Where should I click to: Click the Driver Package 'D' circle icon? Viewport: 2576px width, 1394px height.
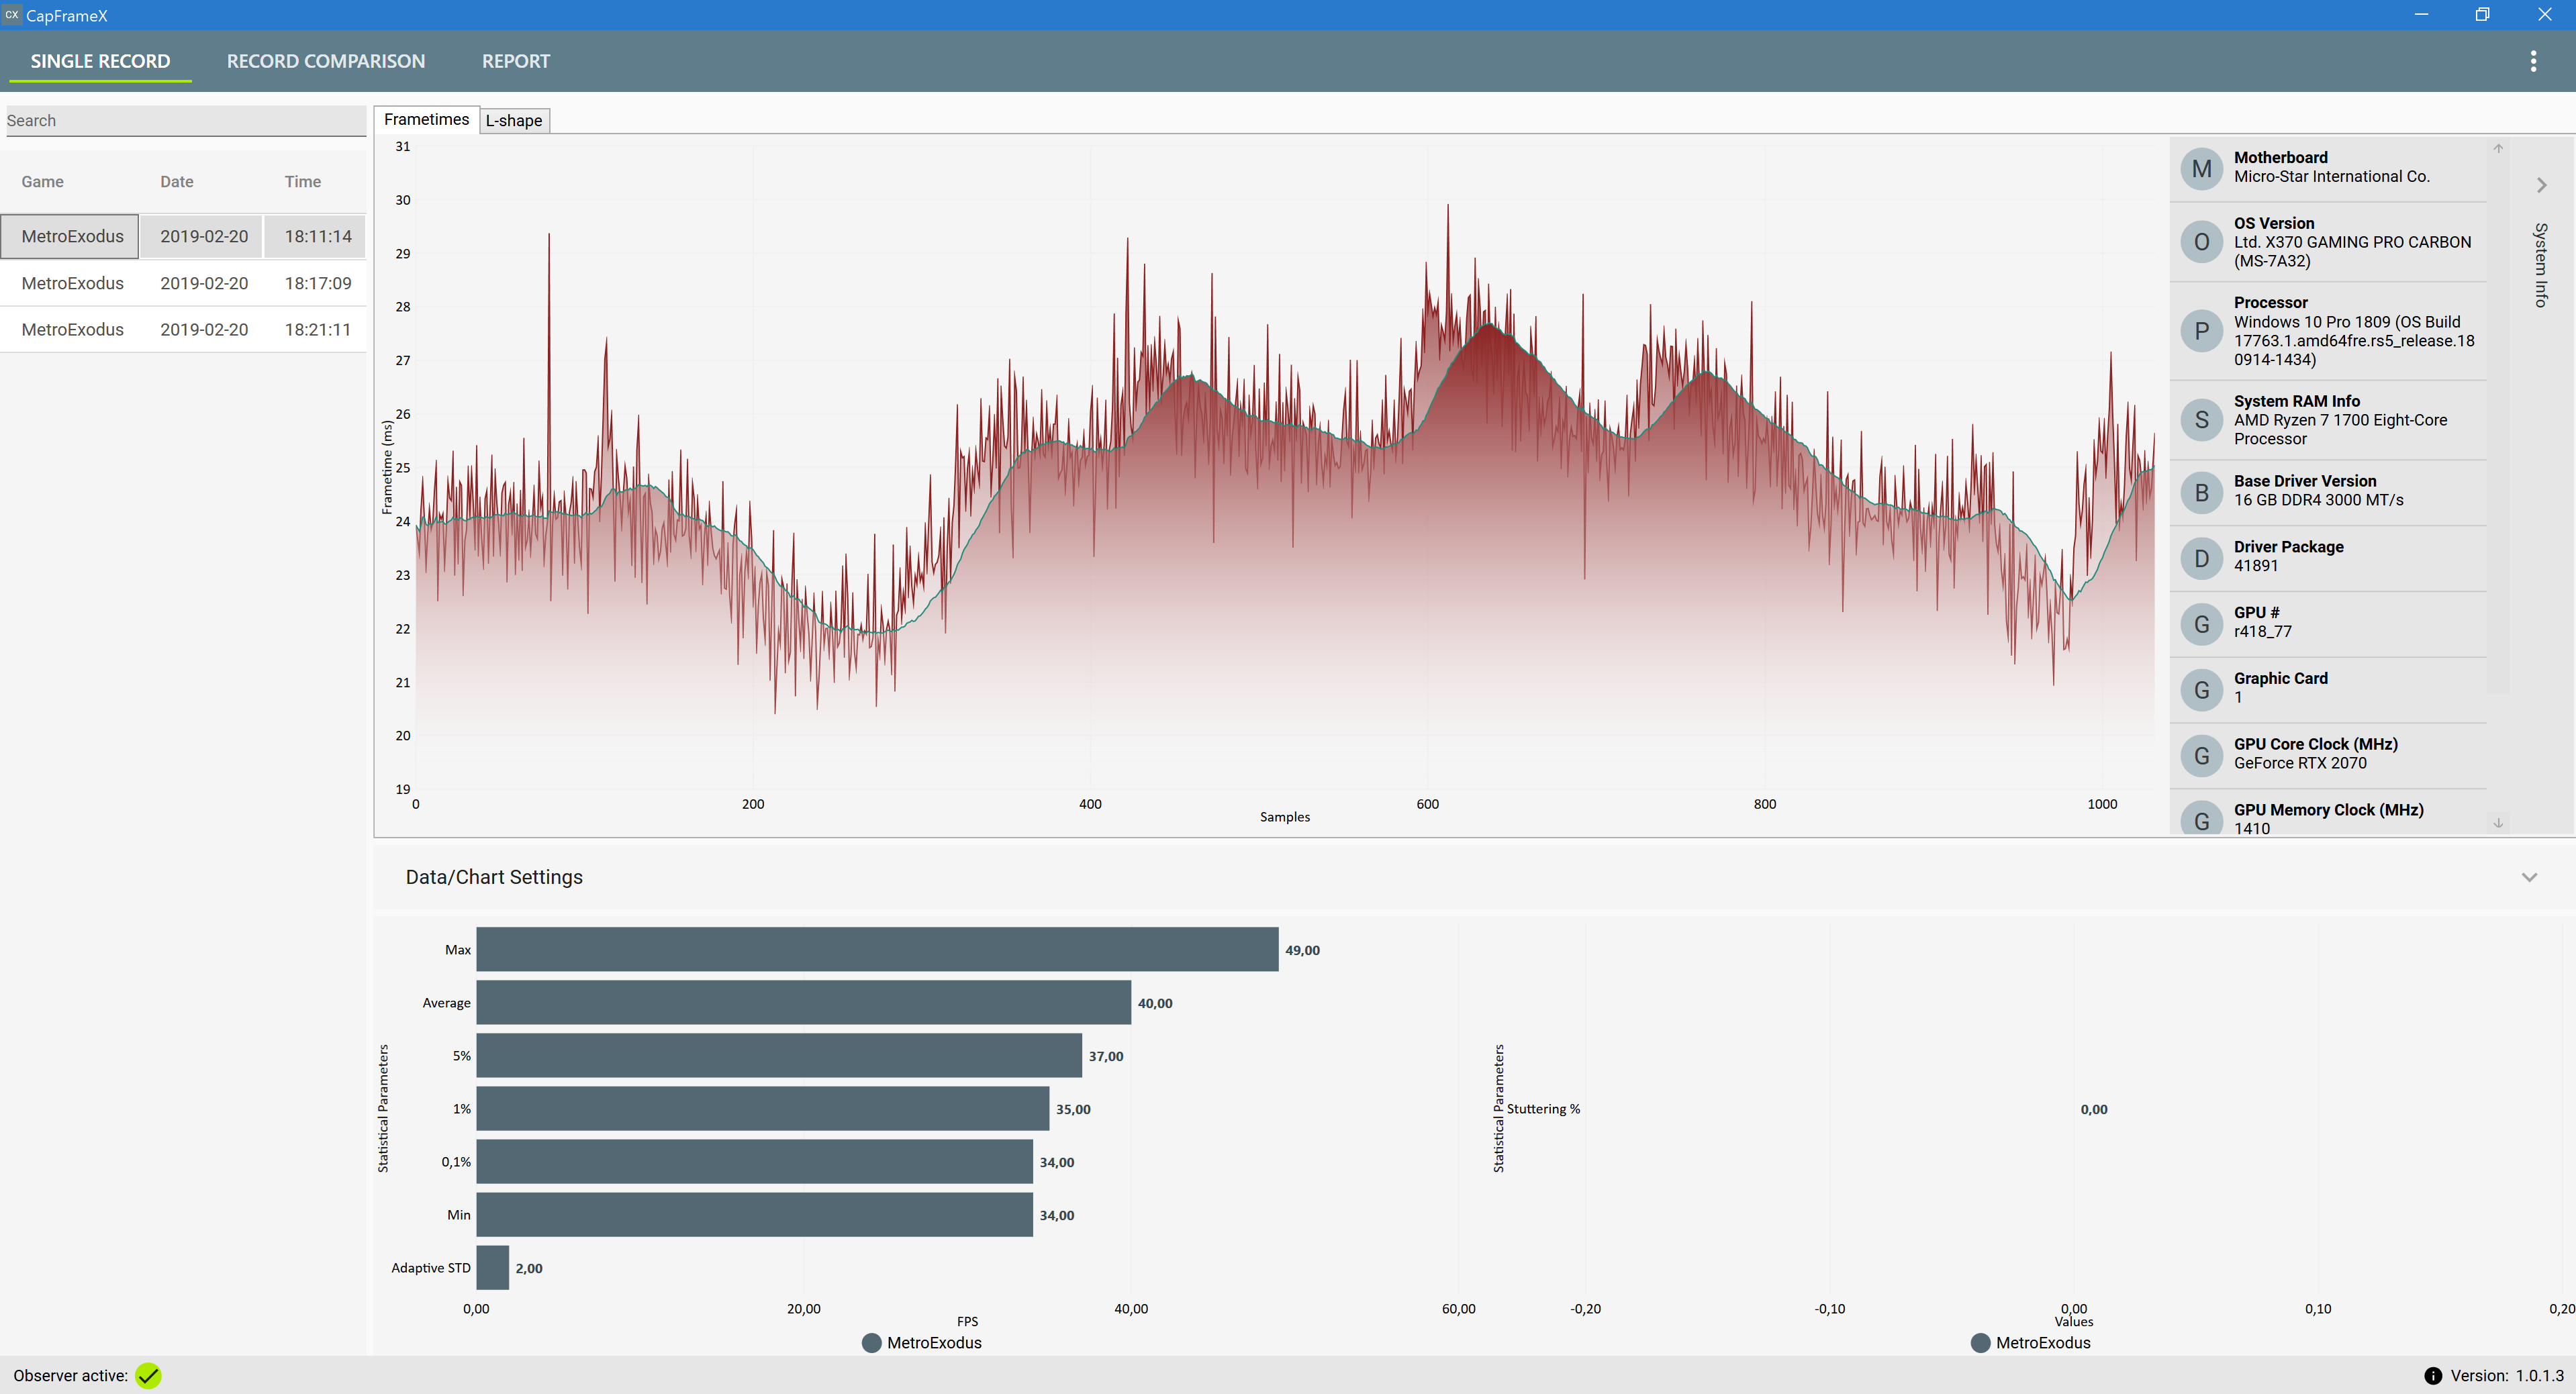[x=2201, y=558]
